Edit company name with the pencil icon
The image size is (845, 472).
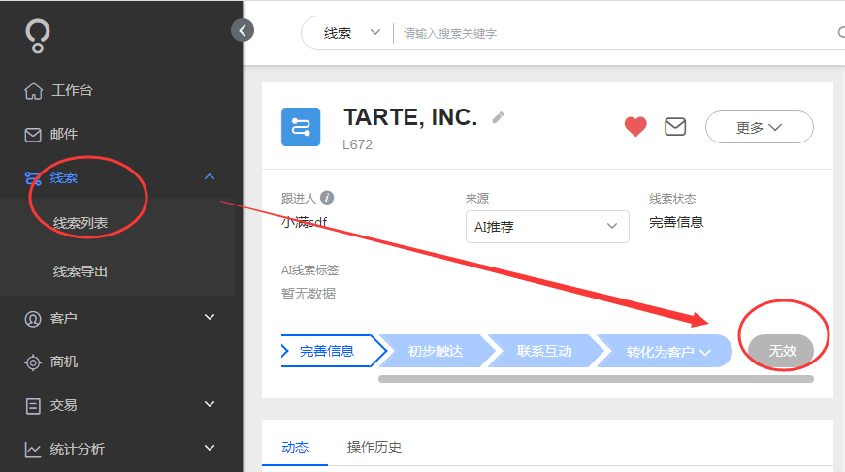pyautogui.click(x=498, y=117)
